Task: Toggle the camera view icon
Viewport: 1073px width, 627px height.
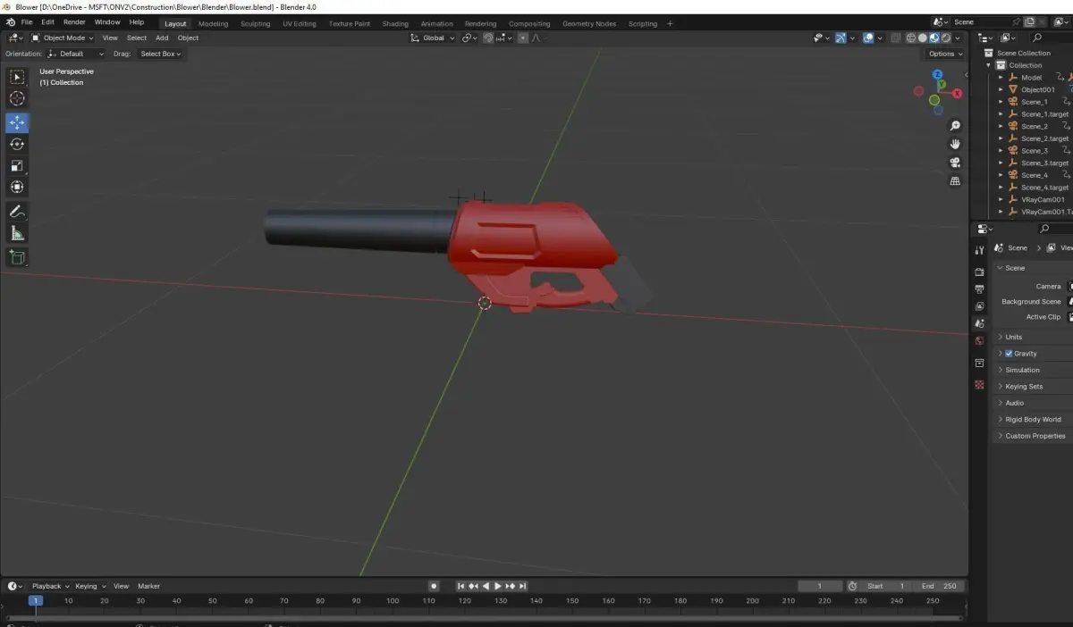Action: (955, 163)
